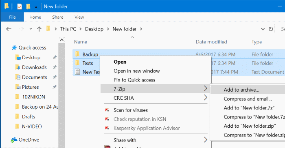
Task: Go up one level with Up arrow
Action: pyautogui.click(x=39, y=29)
